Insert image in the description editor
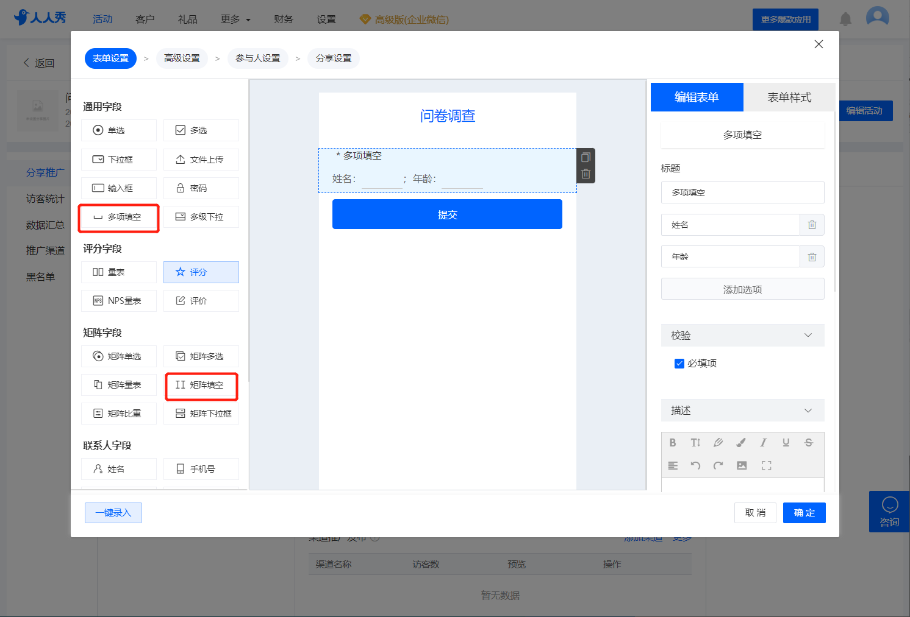910x617 pixels. (x=742, y=465)
